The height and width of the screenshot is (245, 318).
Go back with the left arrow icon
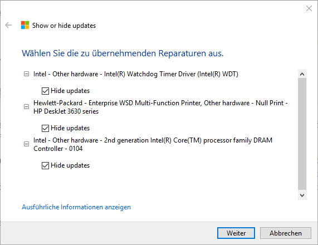click(x=8, y=25)
